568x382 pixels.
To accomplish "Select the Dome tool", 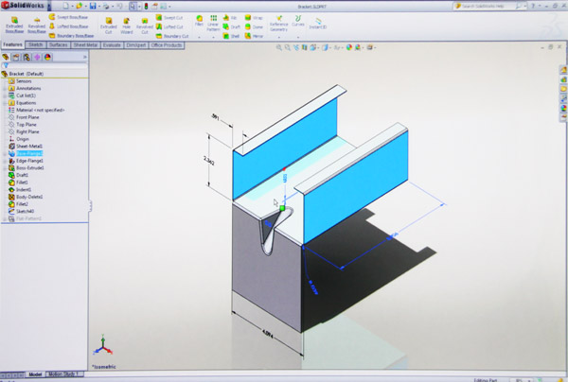I will tap(254, 26).
